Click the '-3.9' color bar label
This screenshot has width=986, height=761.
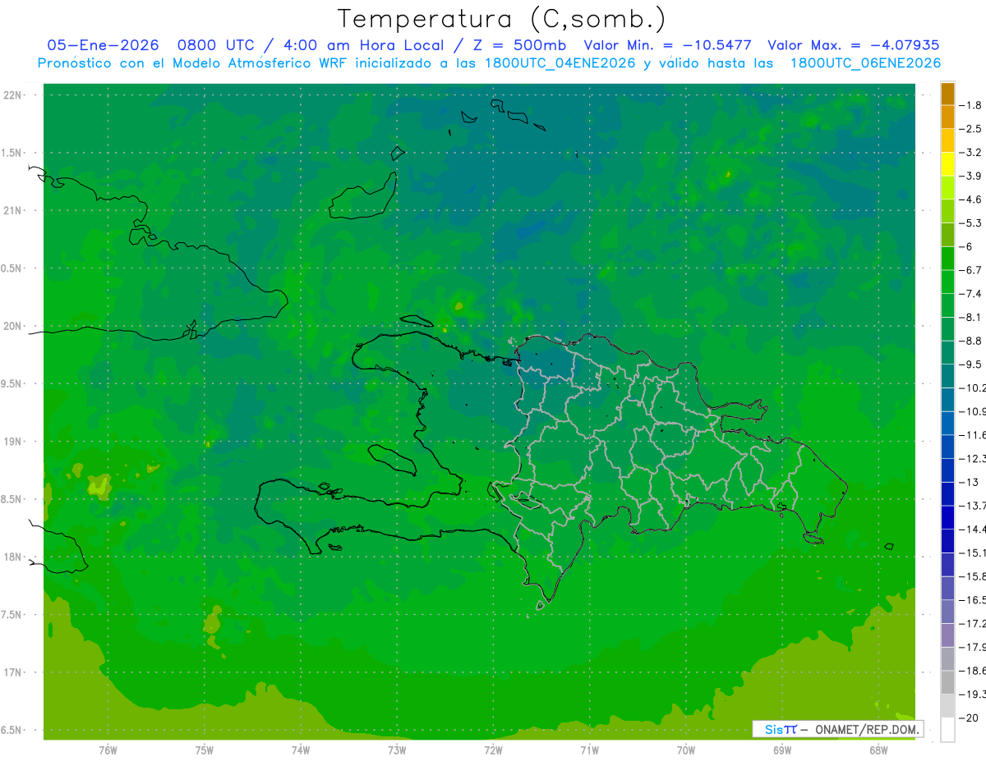pyautogui.click(x=970, y=176)
